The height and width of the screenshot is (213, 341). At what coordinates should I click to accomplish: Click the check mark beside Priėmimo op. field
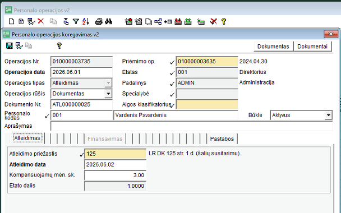172,62
